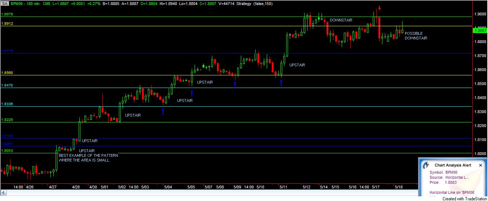Click Symbol: BPM06 in the alert popup
488x201 pixels.
pyautogui.click(x=443, y=172)
